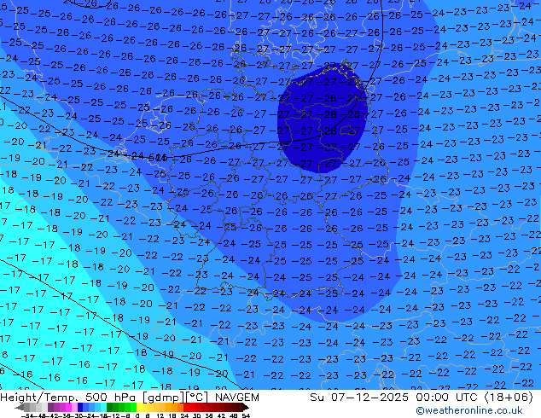This screenshot has height=418, width=541.
Task: Click the grey left arrow end of the legend
Action: [20, 407]
